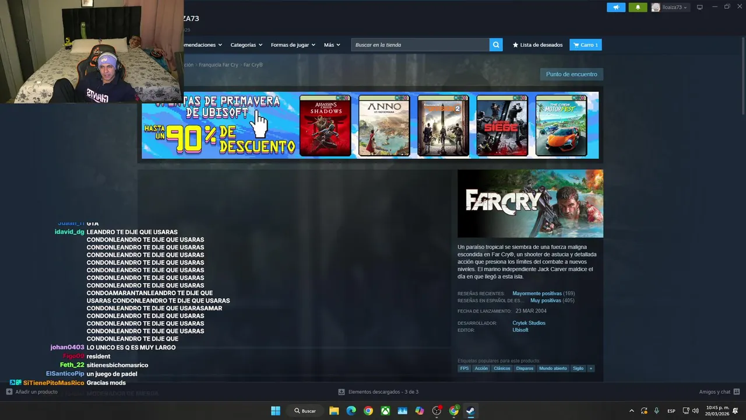This screenshot has height=420, width=746.
Task: Open developer Crytek Studios page
Action: (529, 323)
